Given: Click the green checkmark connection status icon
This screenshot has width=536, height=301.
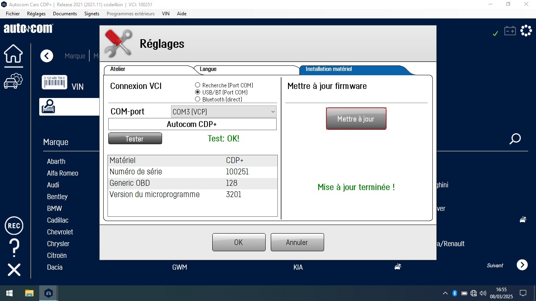Looking at the screenshot, I should (495, 34).
